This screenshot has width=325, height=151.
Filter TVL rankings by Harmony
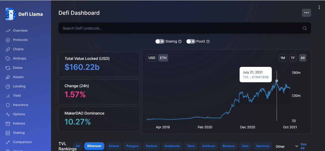(263, 146)
